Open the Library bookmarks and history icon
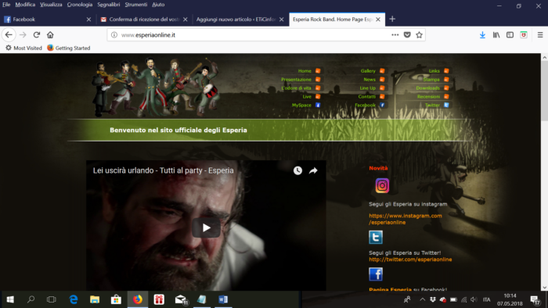 [x=496, y=35]
